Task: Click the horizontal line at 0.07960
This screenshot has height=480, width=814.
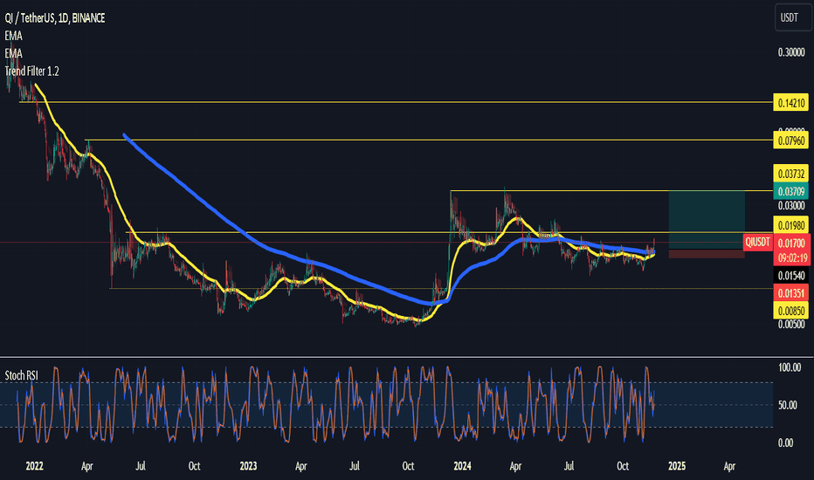Action: coord(430,141)
